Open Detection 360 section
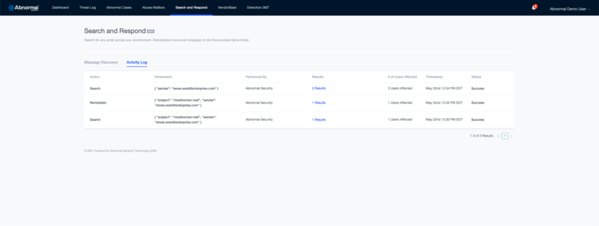Screen dimensions: 599x226 pos(258,8)
